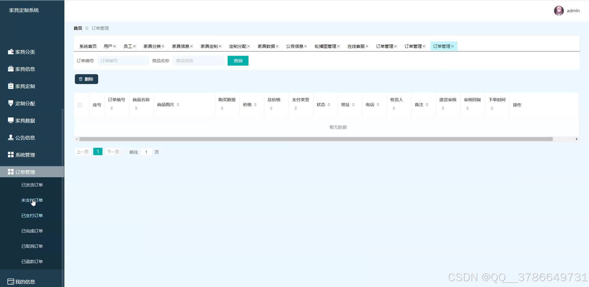Click the right scroll arrow of table
The height and width of the screenshot is (287, 589).
tap(576, 139)
